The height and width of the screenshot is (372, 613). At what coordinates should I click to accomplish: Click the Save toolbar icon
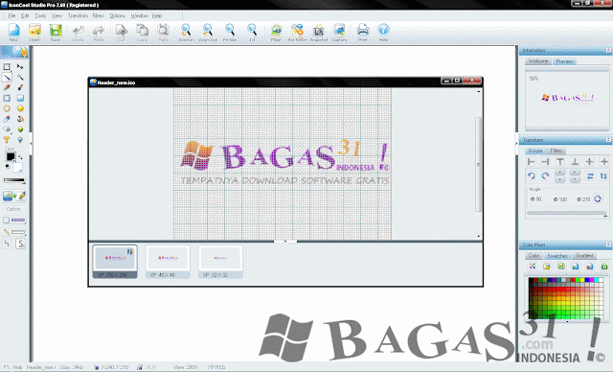point(56,33)
